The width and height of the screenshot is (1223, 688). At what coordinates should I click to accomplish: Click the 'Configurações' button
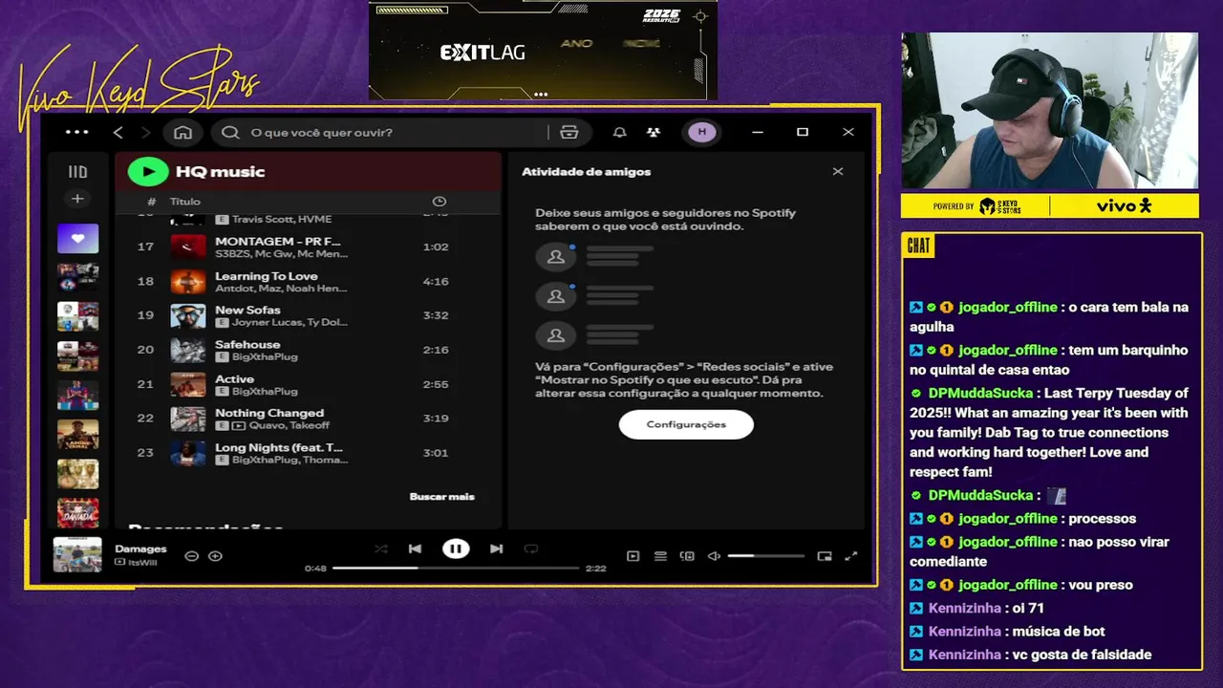(686, 424)
